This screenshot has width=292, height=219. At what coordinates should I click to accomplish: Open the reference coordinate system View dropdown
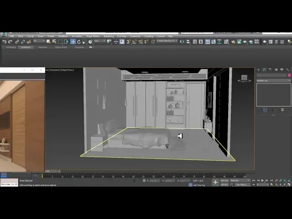(x=100, y=42)
